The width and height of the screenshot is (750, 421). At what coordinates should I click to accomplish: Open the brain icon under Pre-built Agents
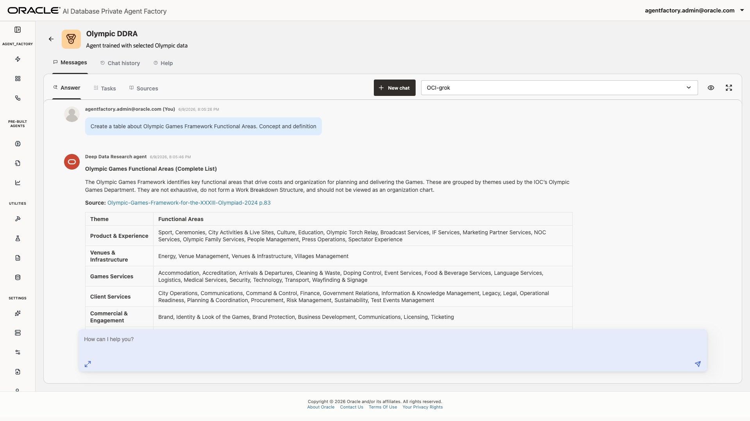[18, 144]
